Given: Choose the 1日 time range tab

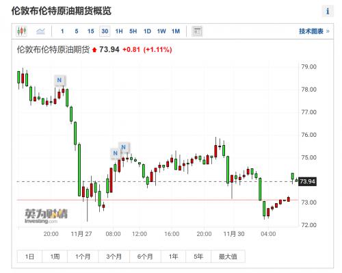Looking at the screenshot, I should [29, 257].
